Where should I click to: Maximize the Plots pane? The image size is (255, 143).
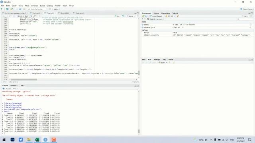tap(252, 60)
